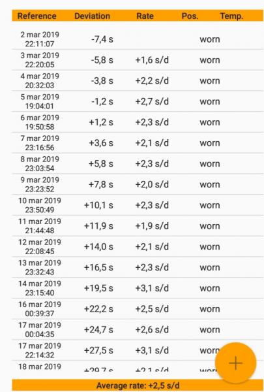Select the Temp. column header
The height and width of the screenshot is (392, 264).
[x=231, y=16]
